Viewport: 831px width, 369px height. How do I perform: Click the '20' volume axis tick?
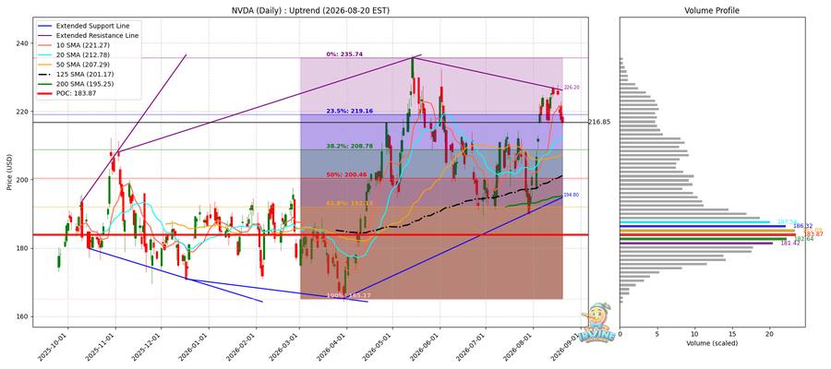[x=770, y=335]
